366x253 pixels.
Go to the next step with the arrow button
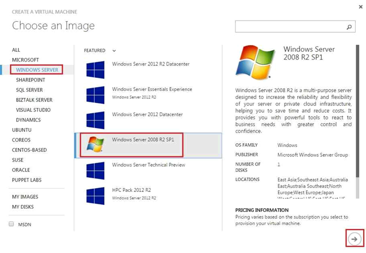(355, 239)
